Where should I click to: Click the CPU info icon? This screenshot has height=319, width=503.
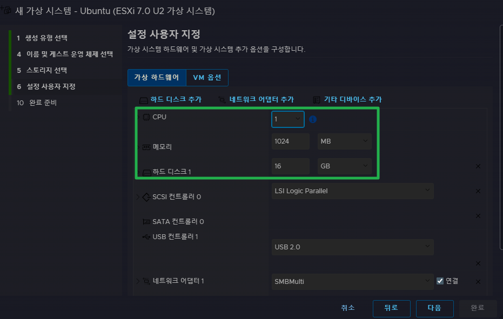point(313,119)
